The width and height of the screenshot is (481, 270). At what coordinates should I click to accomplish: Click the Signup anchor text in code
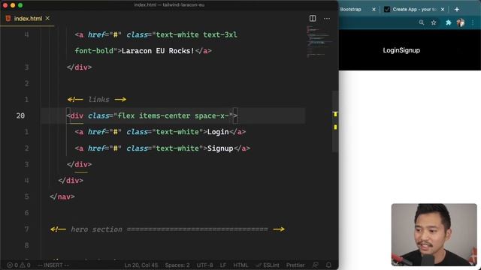[220, 148]
